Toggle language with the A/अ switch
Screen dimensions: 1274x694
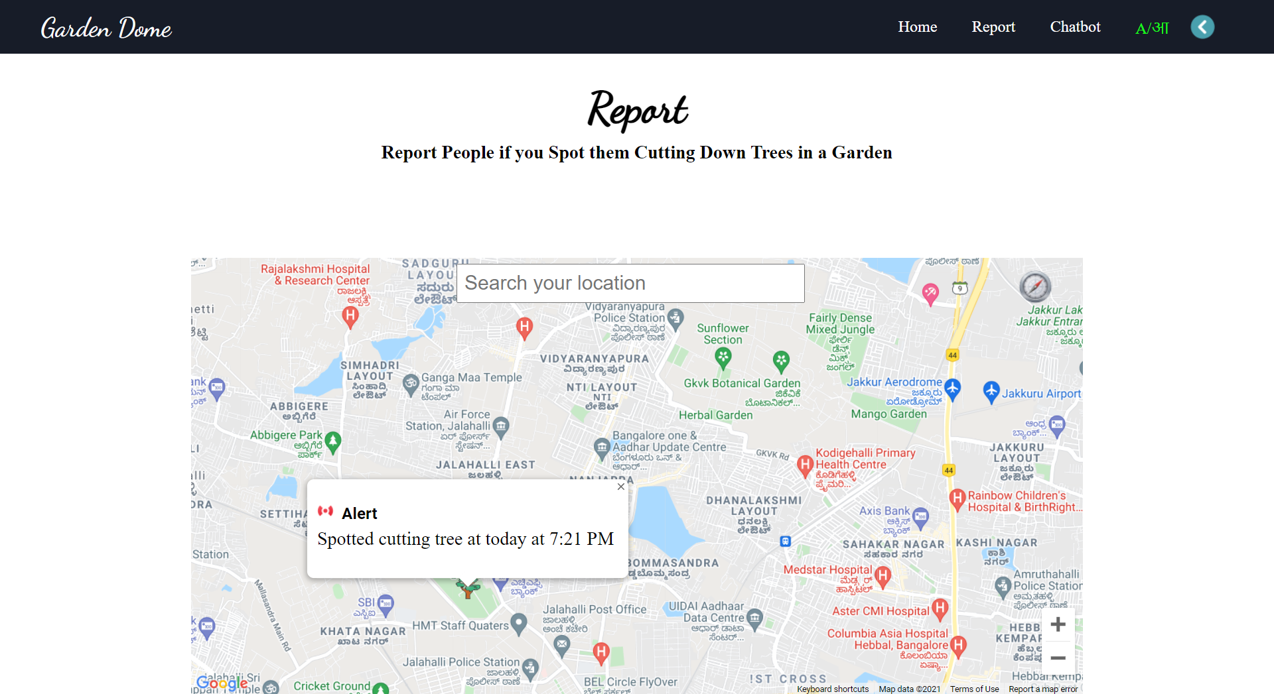point(1152,28)
